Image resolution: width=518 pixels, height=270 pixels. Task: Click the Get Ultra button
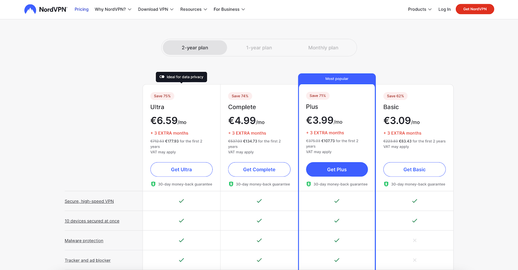pyautogui.click(x=181, y=169)
